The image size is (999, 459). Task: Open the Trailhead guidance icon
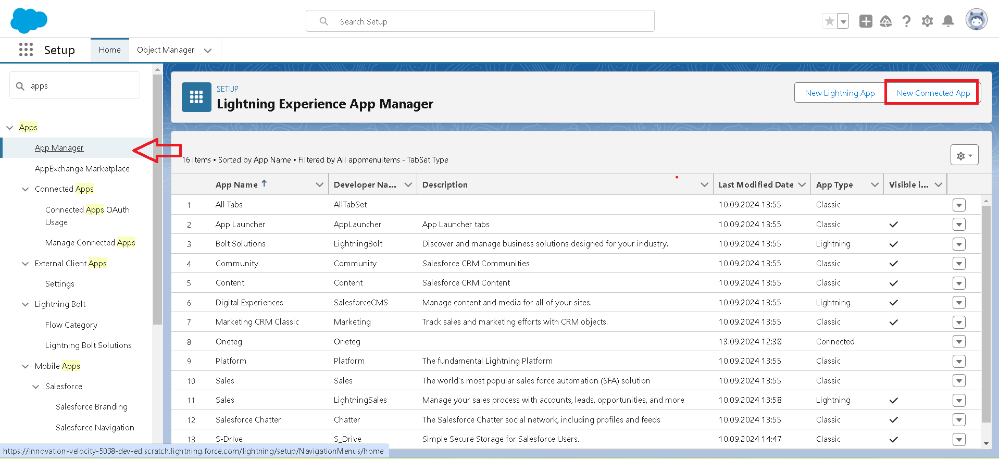885,21
